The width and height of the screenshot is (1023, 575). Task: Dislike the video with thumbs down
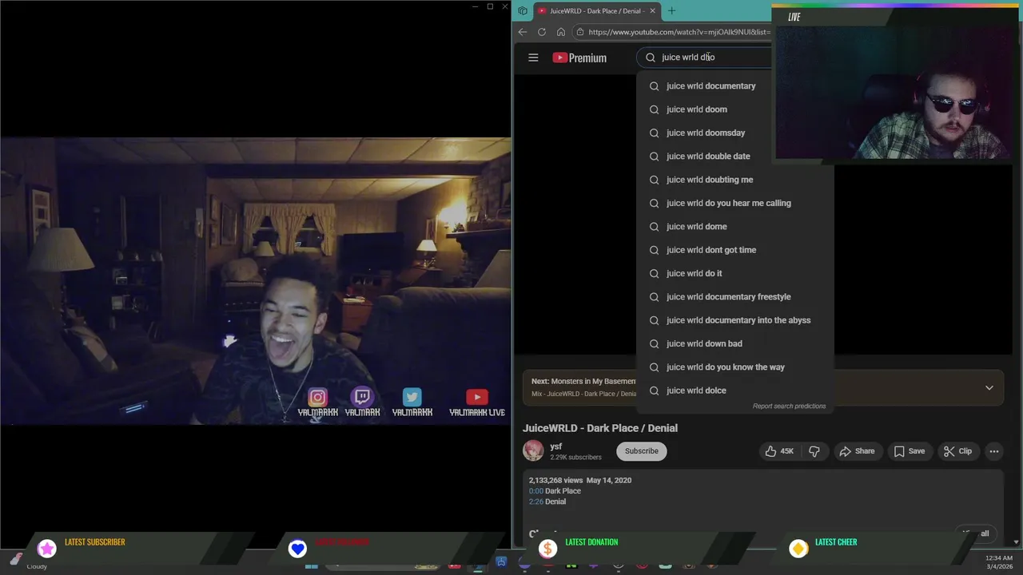click(814, 451)
